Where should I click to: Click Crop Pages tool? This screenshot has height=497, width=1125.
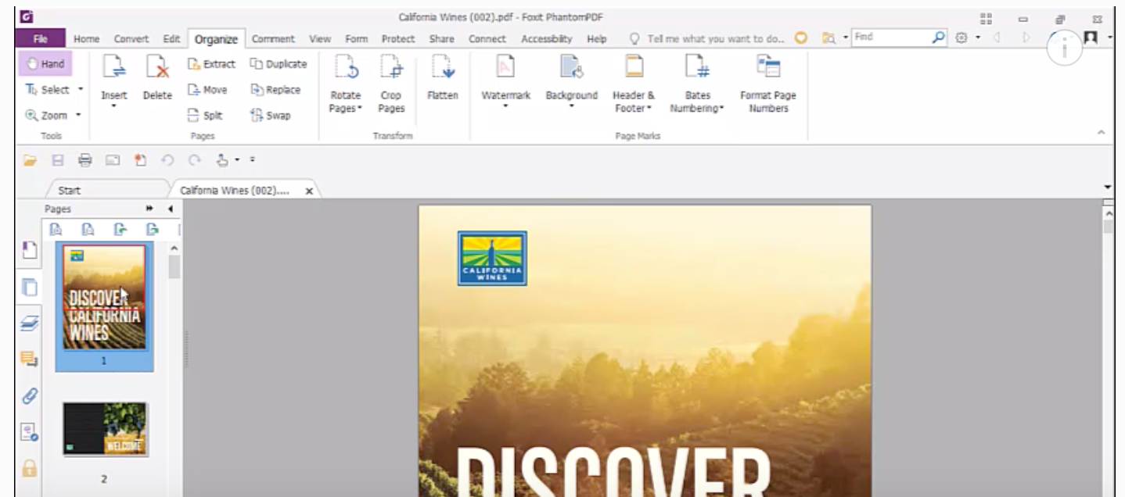point(391,84)
